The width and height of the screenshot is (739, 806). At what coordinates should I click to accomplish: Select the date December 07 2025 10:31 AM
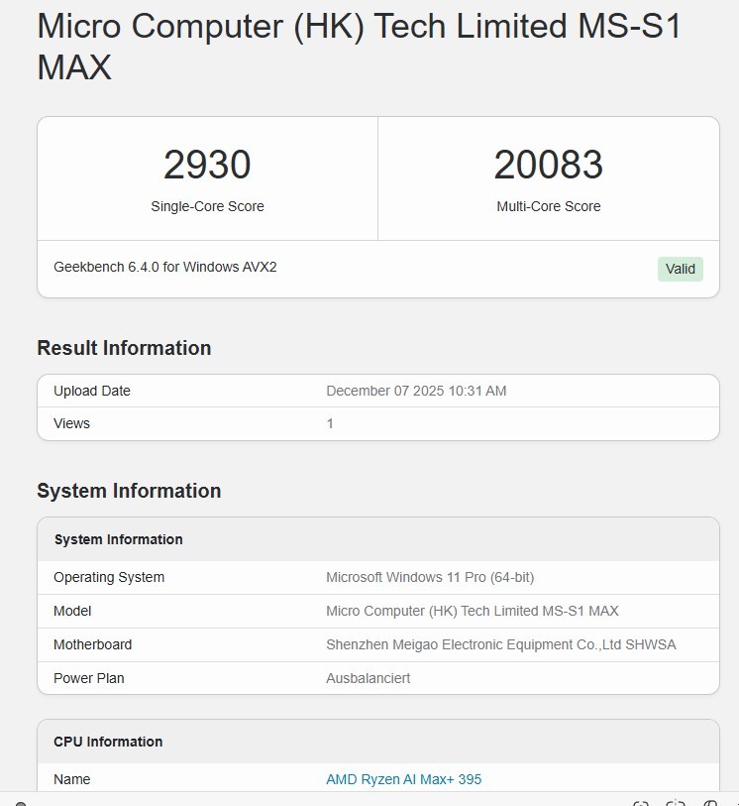(416, 391)
